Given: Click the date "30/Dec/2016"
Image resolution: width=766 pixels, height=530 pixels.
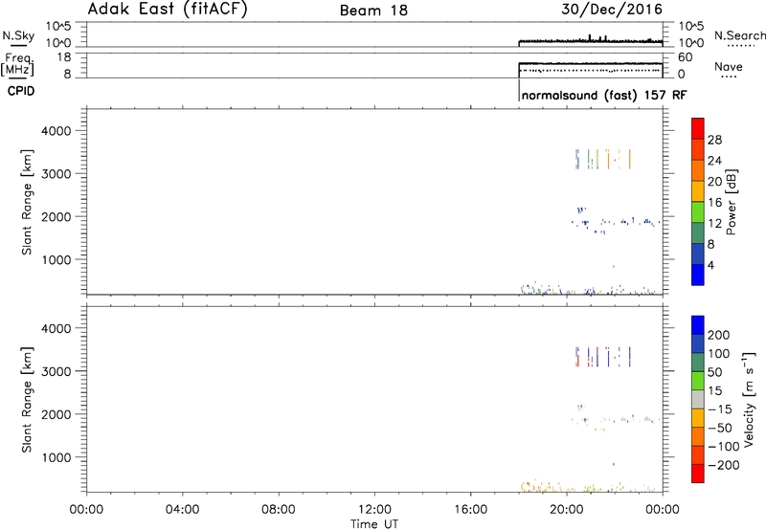Looking at the screenshot, I should (x=612, y=10).
